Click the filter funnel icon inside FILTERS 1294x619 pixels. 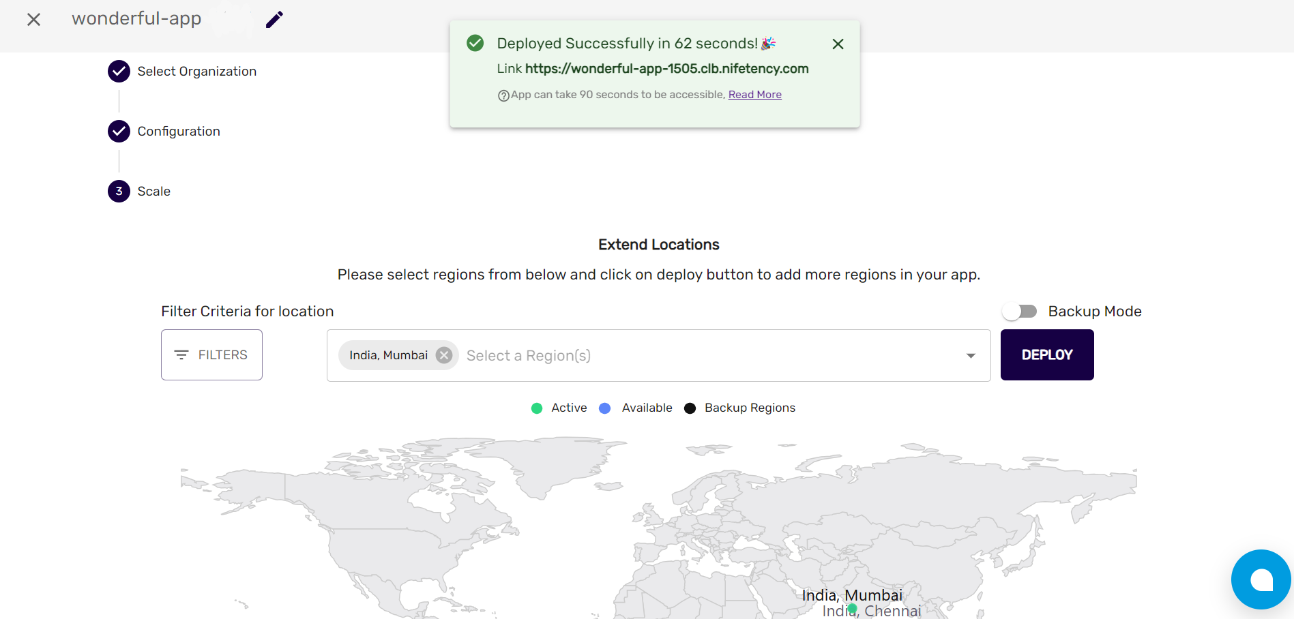coord(181,354)
